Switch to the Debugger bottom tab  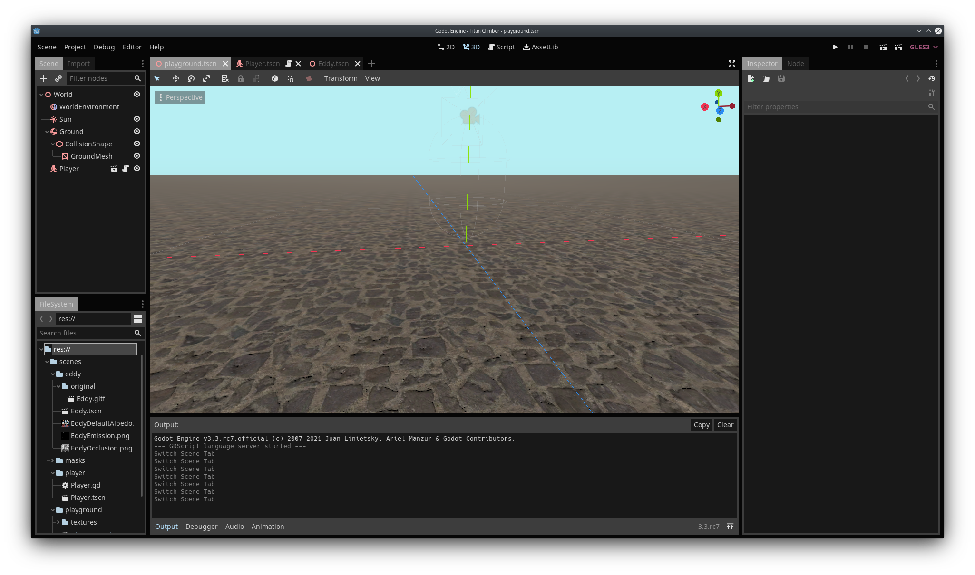[x=201, y=527]
